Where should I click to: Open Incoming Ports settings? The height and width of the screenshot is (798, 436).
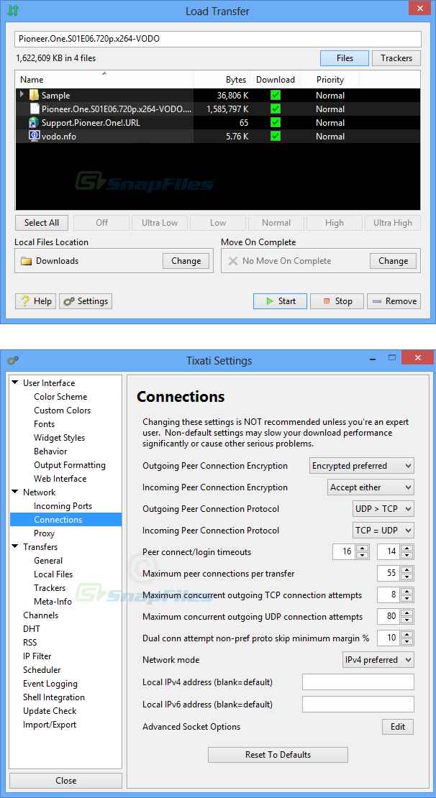[63, 506]
